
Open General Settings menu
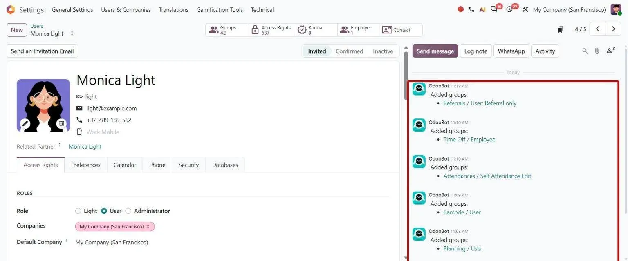pos(72,9)
